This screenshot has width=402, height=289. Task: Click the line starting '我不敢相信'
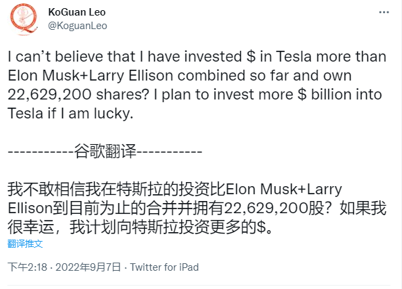pos(175,190)
